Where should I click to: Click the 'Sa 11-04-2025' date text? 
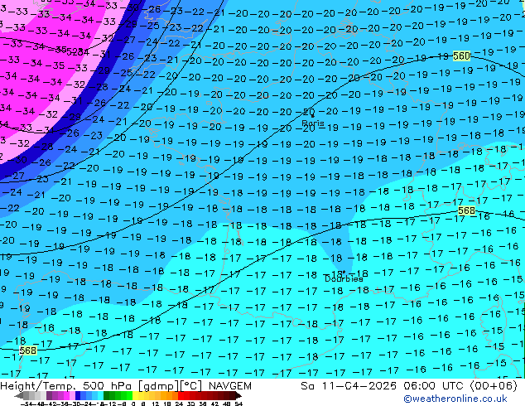point(349,386)
